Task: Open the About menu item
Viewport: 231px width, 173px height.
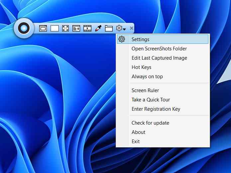Action: [x=163, y=132]
